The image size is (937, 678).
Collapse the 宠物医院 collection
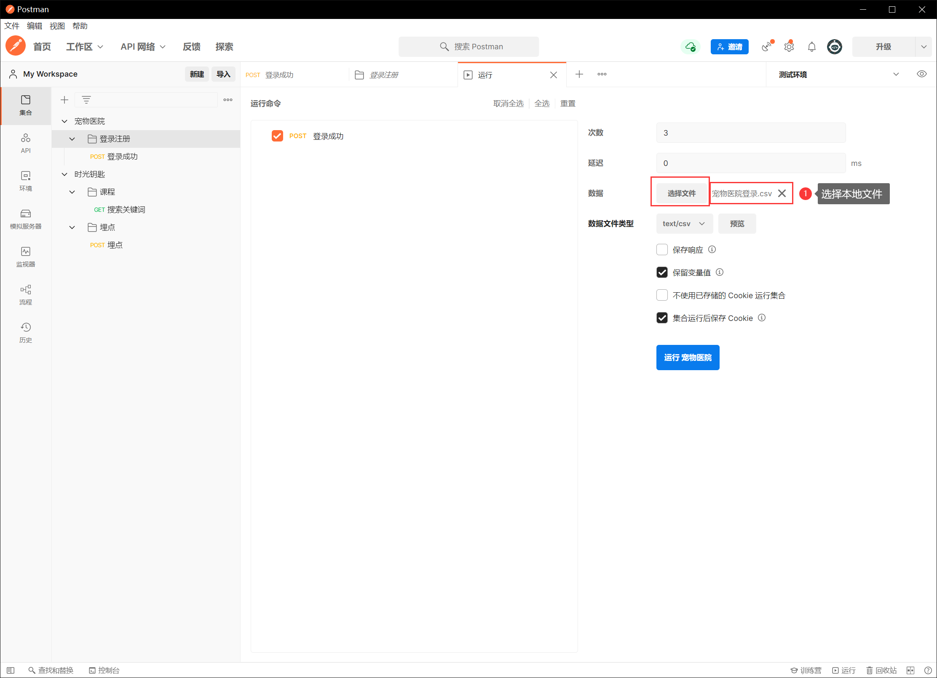click(64, 121)
